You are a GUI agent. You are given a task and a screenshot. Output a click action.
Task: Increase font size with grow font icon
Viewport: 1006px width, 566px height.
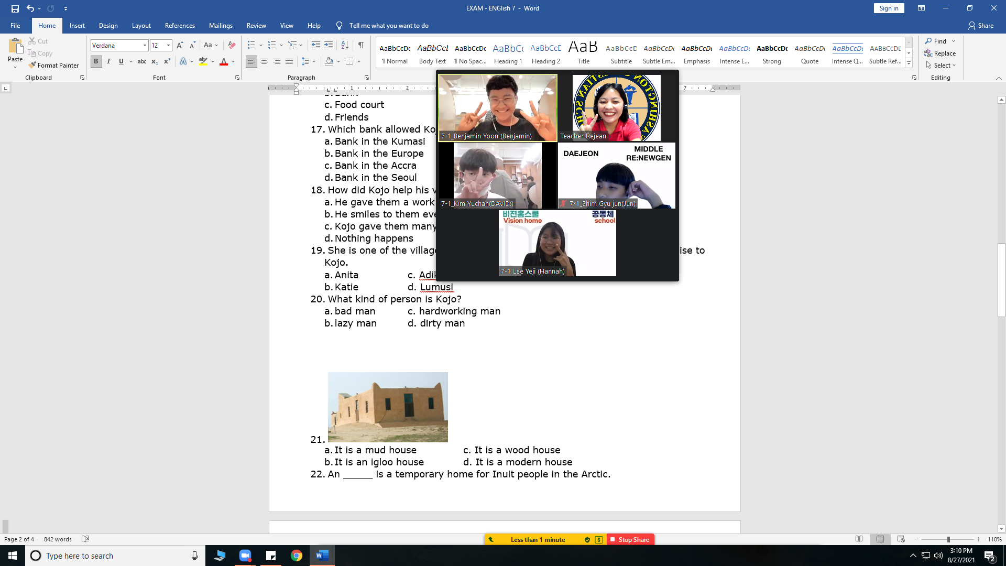coord(180,46)
